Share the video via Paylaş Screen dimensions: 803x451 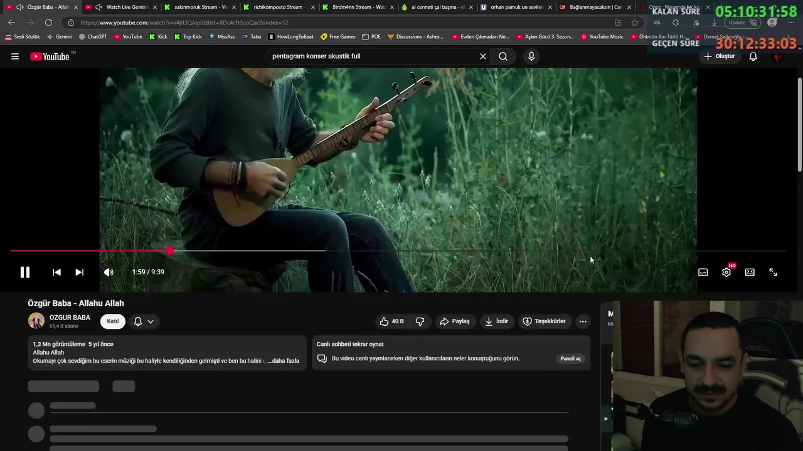(x=455, y=321)
